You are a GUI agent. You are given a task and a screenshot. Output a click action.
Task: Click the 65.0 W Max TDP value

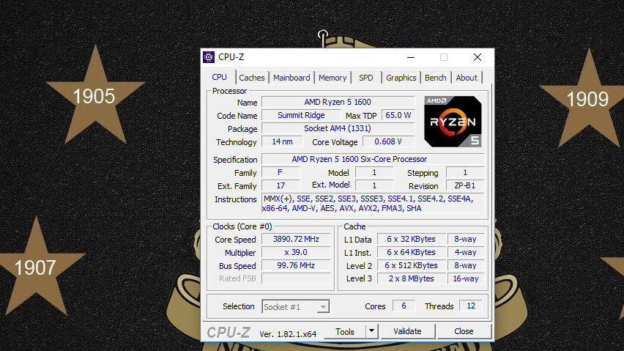tap(398, 115)
